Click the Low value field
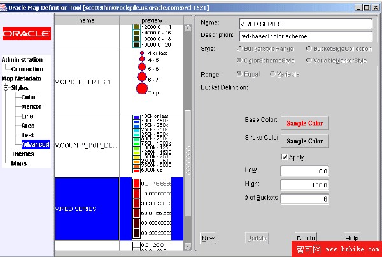 (304, 172)
